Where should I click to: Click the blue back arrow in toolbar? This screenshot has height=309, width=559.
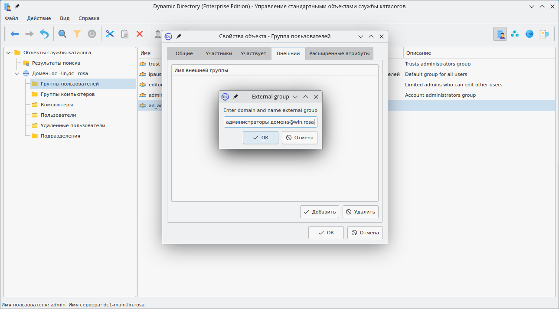(x=15, y=34)
